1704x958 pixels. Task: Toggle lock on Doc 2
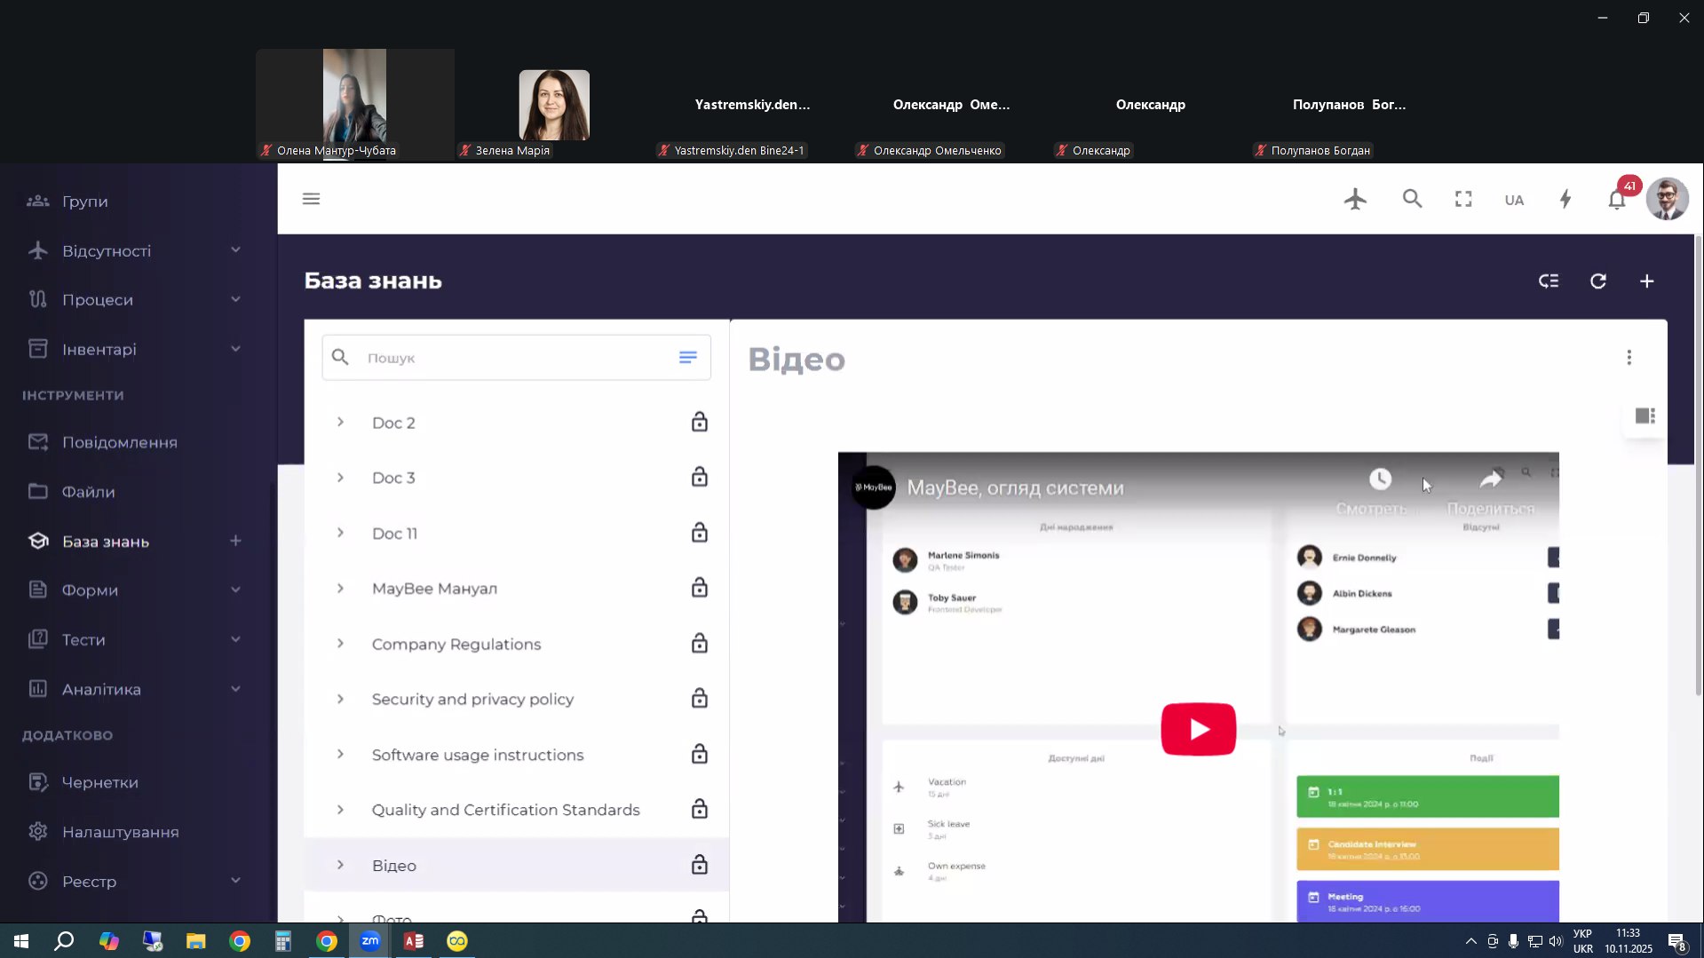[699, 423]
